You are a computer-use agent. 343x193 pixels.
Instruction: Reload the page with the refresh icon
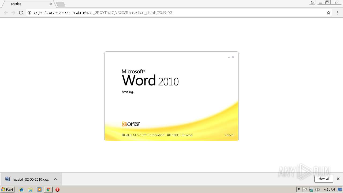tap(21, 13)
